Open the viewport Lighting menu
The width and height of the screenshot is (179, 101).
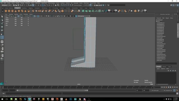[x=16, y=14]
